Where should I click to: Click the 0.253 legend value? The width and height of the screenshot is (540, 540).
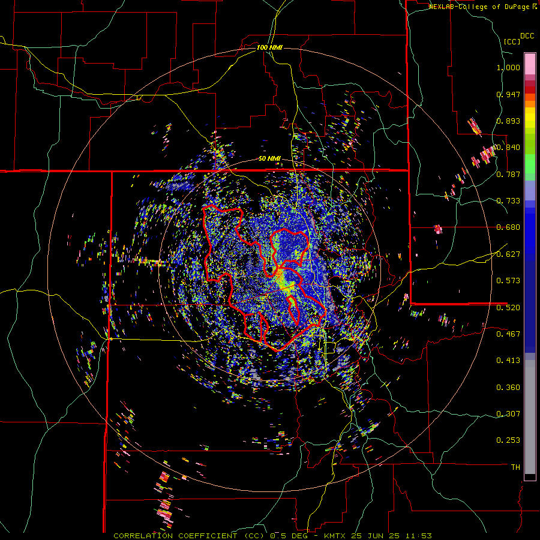[508, 440]
